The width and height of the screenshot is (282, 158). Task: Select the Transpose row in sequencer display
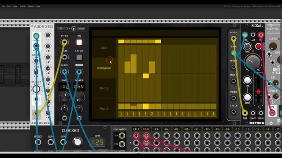(x=104, y=68)
